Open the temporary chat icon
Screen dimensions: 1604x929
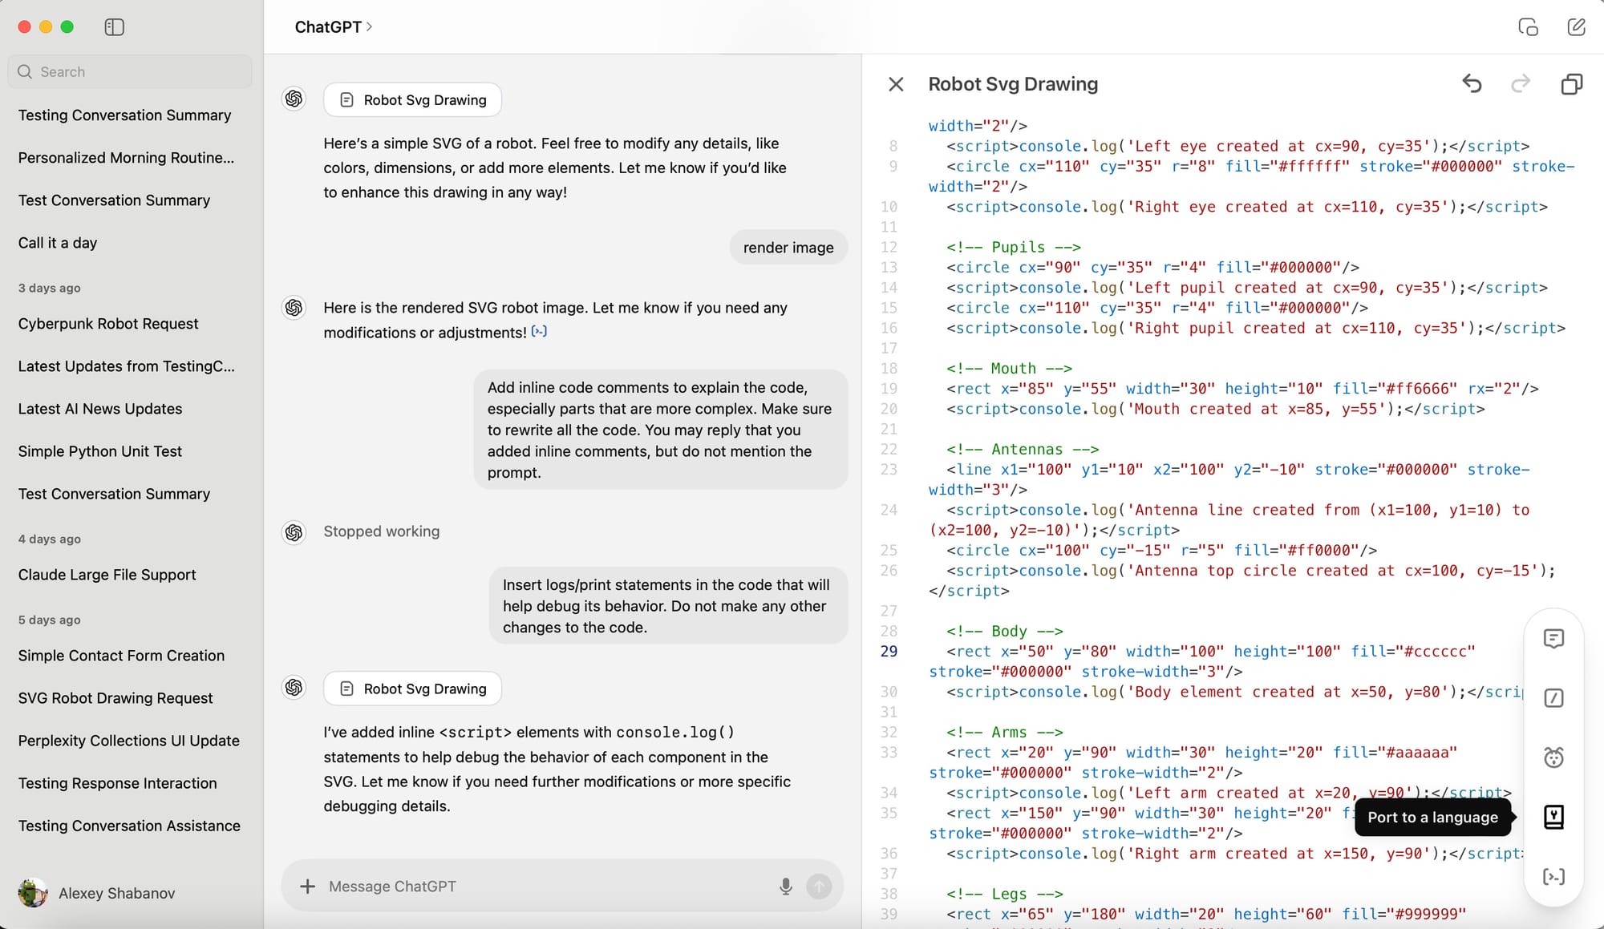tap(1528, 26)
